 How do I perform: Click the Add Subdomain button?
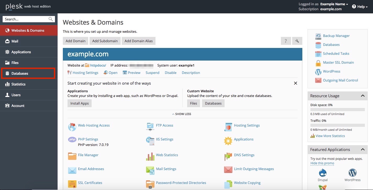point(105,41)
